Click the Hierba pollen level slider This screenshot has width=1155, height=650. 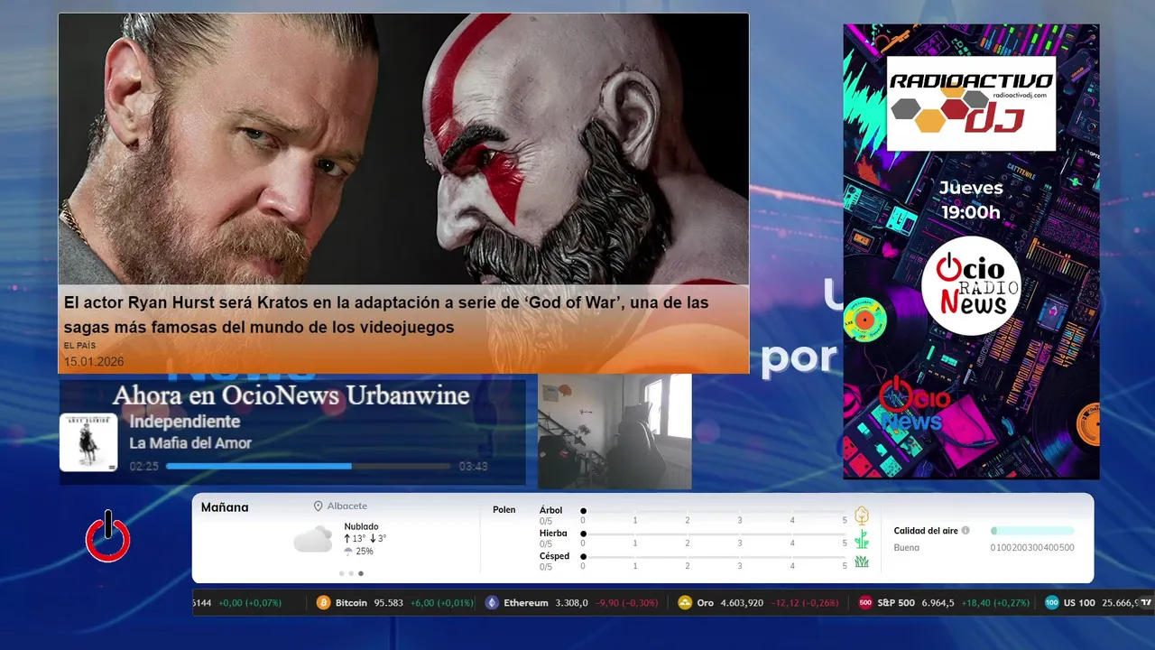[x=714, y=534]
